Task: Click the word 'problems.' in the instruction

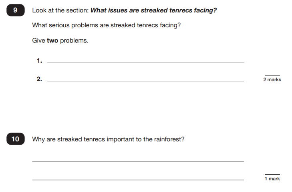Action: 74,41
